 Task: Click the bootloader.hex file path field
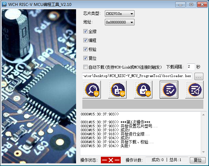point(137,76)
